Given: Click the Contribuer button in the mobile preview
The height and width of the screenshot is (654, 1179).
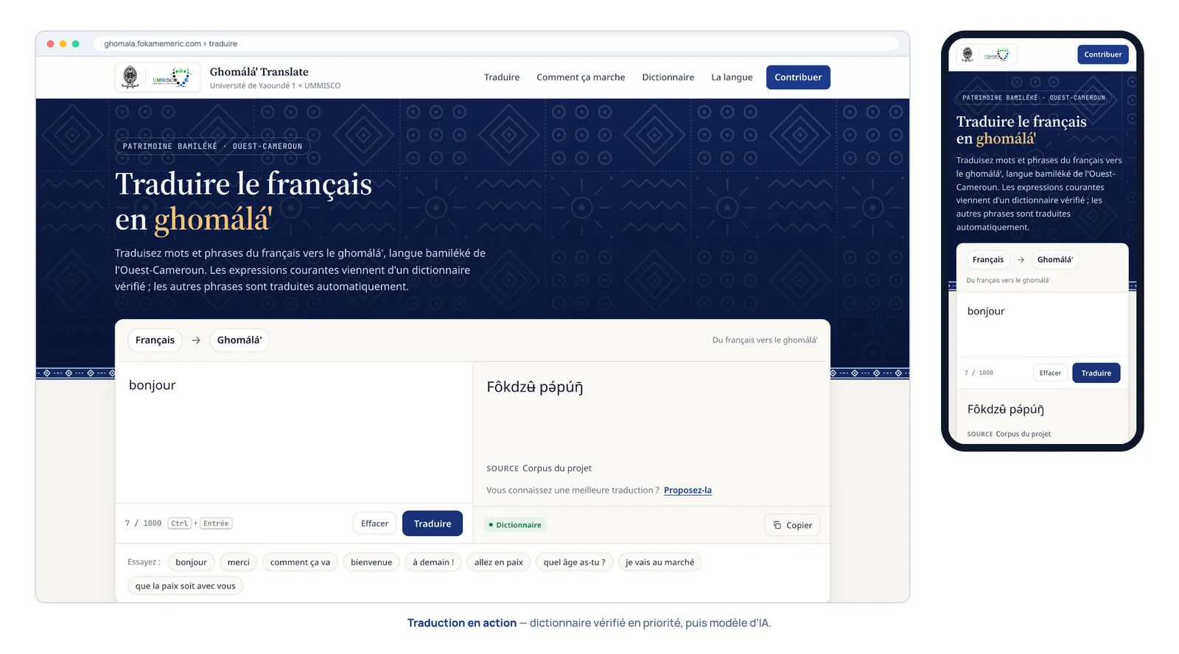Looking at the screenshot, I should [x=1102, y=54].
